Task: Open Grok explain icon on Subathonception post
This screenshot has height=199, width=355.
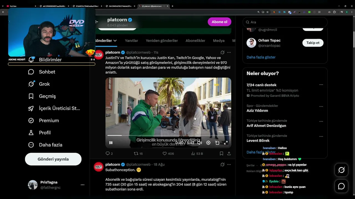Action: click(222, 164)
